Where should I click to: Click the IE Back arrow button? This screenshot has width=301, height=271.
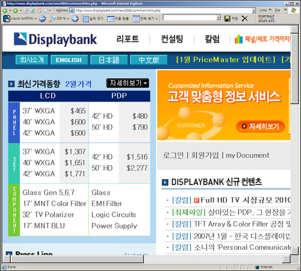point(5,10)
